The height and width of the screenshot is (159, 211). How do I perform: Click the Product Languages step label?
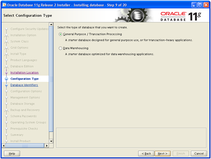coord(24,60)
